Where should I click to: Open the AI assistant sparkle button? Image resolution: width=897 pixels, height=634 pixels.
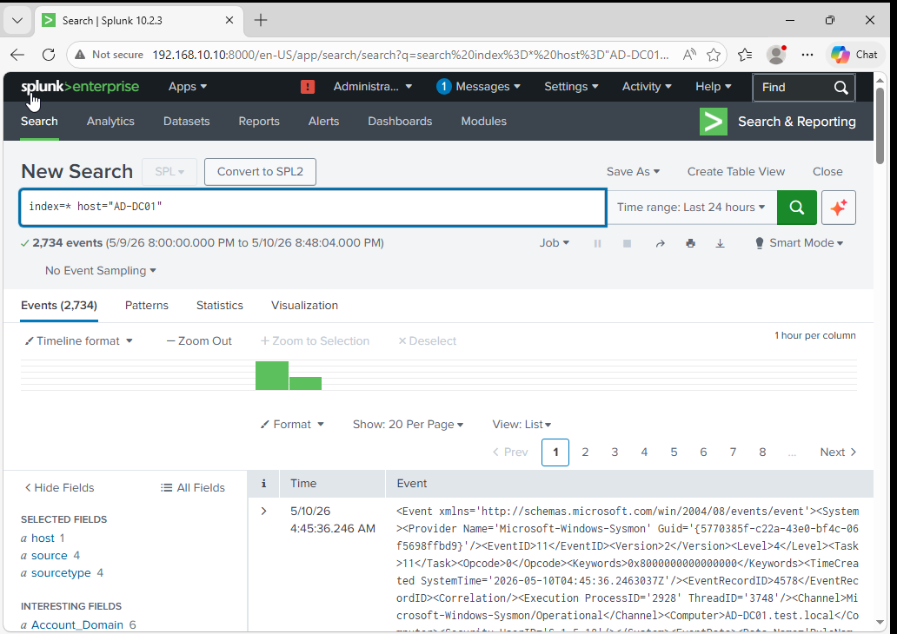(839, 208)
